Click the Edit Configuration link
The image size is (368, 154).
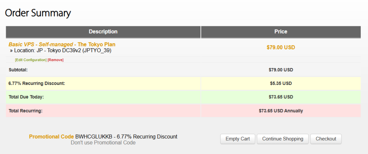point(31,60)
